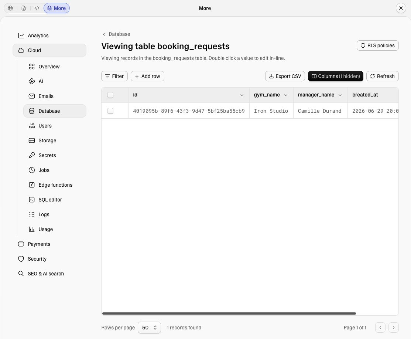Open the code view icon in top bar

point(37,8)
